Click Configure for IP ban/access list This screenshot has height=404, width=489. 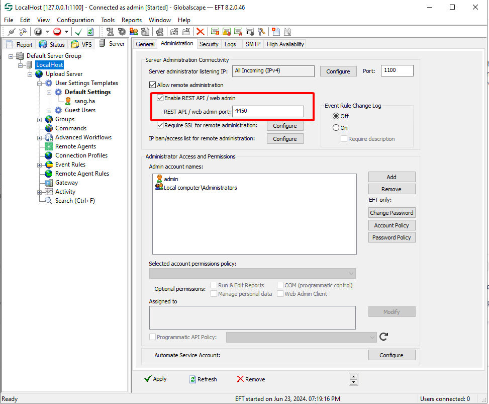pyautogui.click(x=285, y=139)
